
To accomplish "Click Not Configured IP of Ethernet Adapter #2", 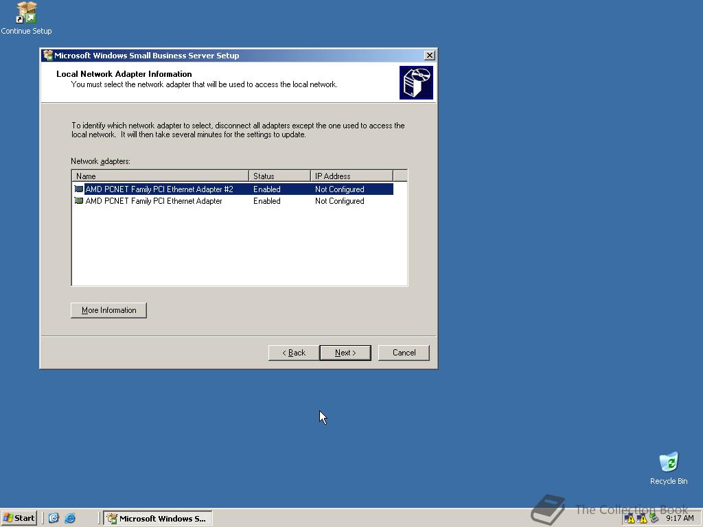I will [339, 189].
